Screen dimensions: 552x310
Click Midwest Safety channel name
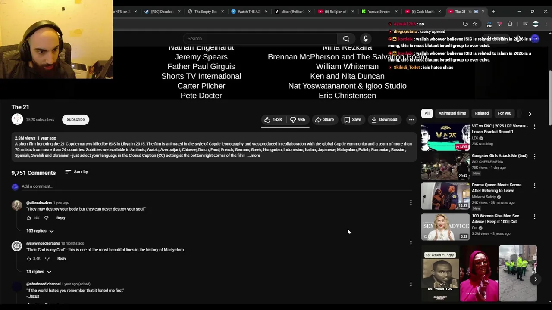(484, 197)
